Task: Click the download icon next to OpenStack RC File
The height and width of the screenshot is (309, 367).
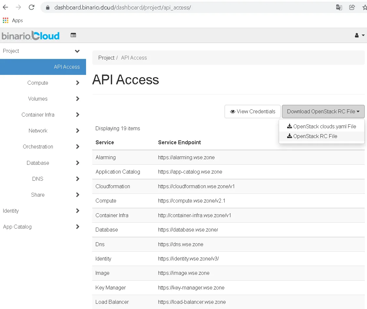Action: (x=289, y=136)
